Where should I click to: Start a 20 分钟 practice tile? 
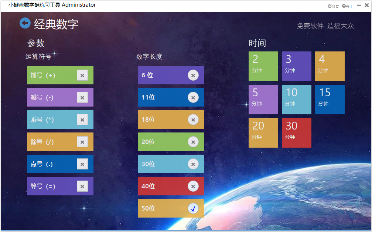click(263, 133)
